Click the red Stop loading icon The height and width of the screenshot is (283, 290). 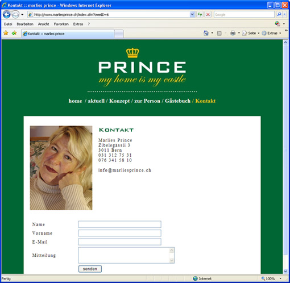[208, 15]
